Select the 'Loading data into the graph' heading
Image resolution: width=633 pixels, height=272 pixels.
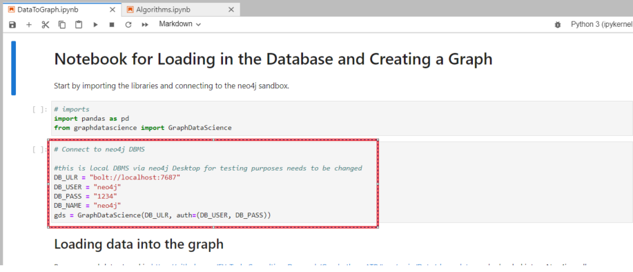tap(139, 244)
